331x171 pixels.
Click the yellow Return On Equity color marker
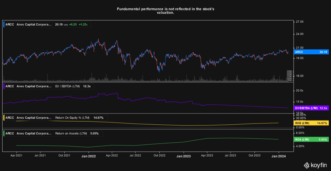coord(4,118)
